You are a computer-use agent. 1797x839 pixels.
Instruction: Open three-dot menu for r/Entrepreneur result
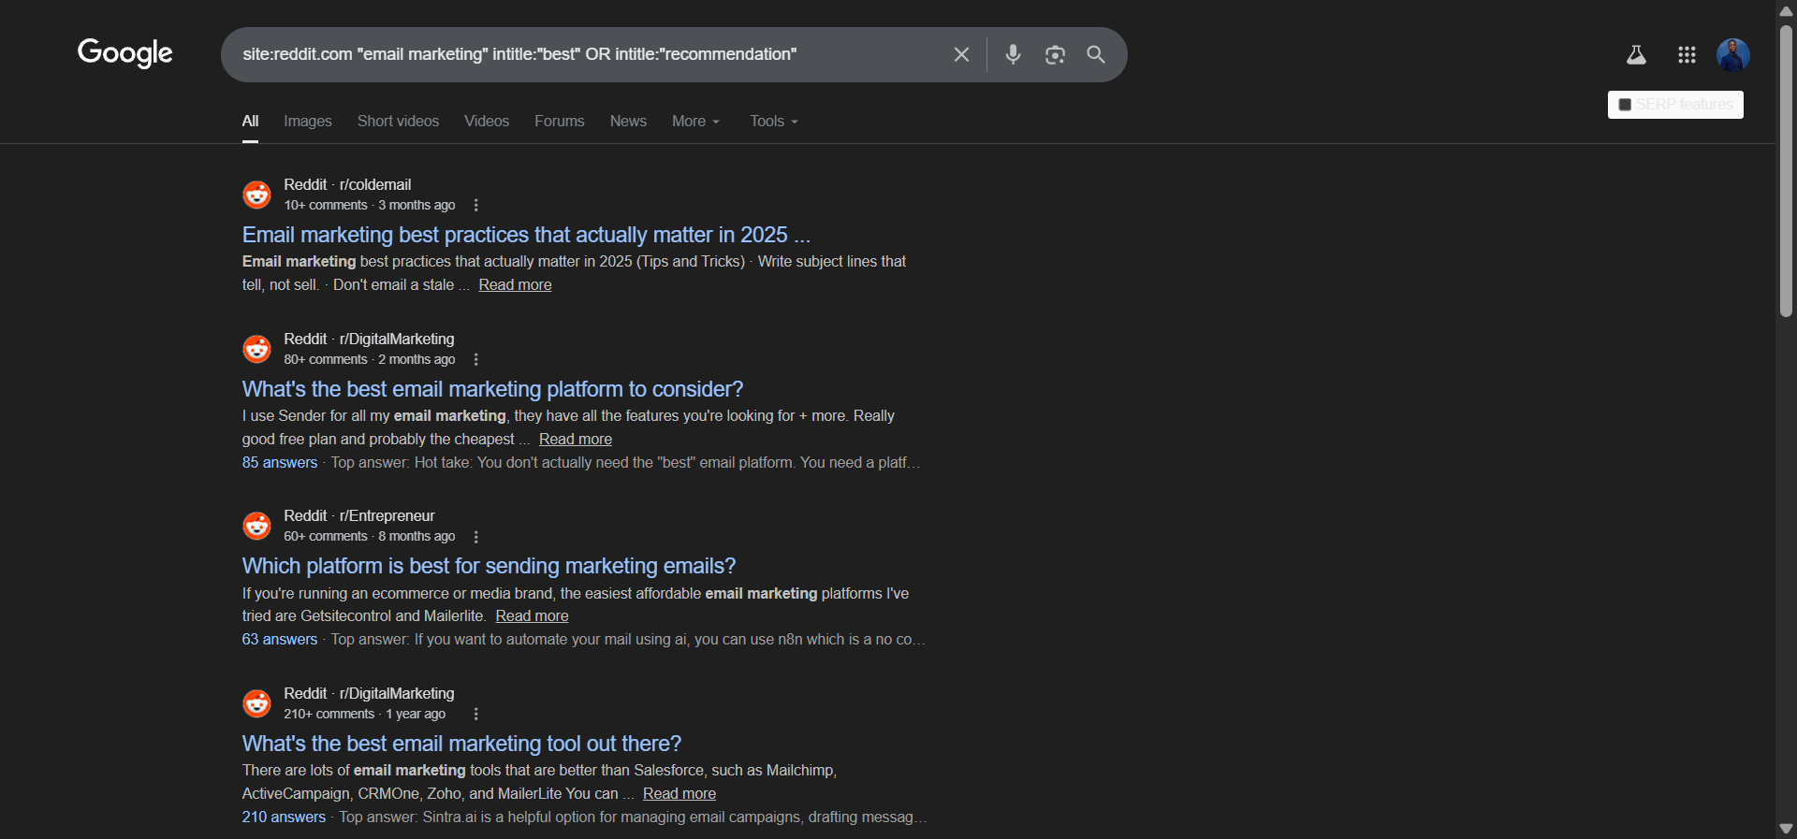coord(476,537)
